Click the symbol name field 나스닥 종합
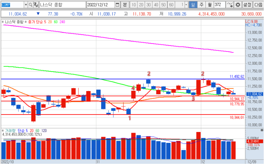 [x=62, y=5]
